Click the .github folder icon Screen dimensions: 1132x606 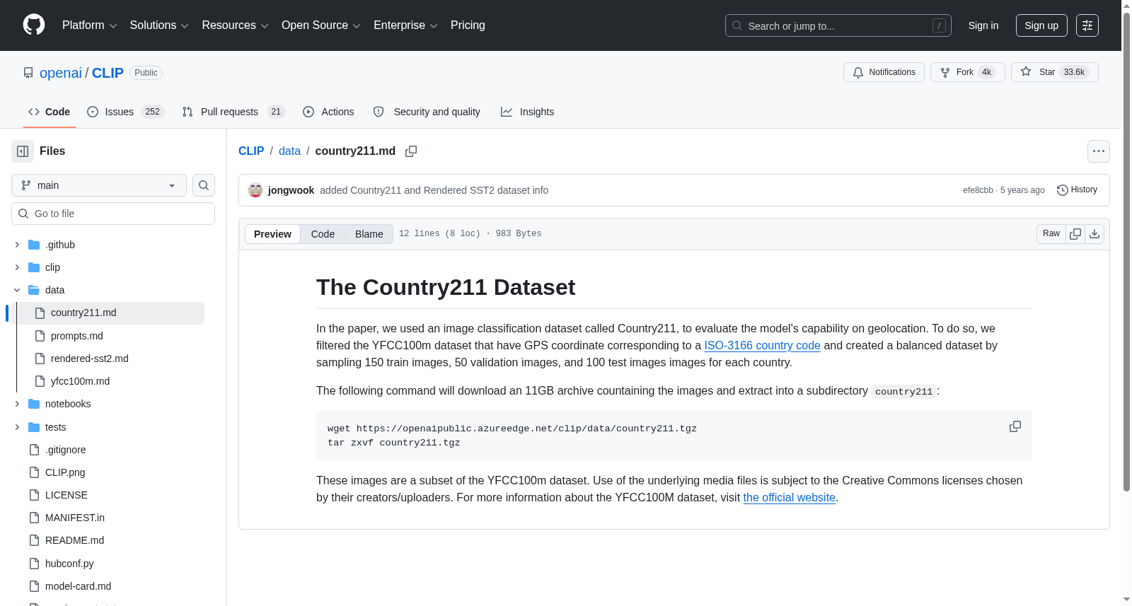(34, 245)
